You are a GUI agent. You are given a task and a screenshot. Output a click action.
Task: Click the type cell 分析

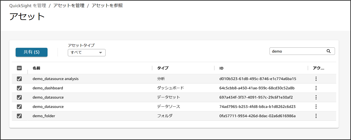161,79
